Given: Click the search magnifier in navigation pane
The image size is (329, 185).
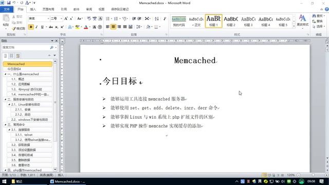Looking at the screenshot, I should click(51, 48).
